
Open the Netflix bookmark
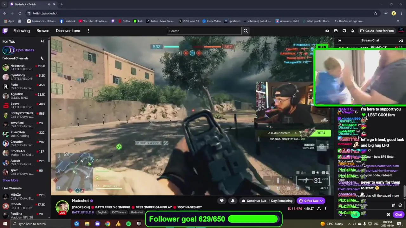pyautogui.click(x=124, y=21)
